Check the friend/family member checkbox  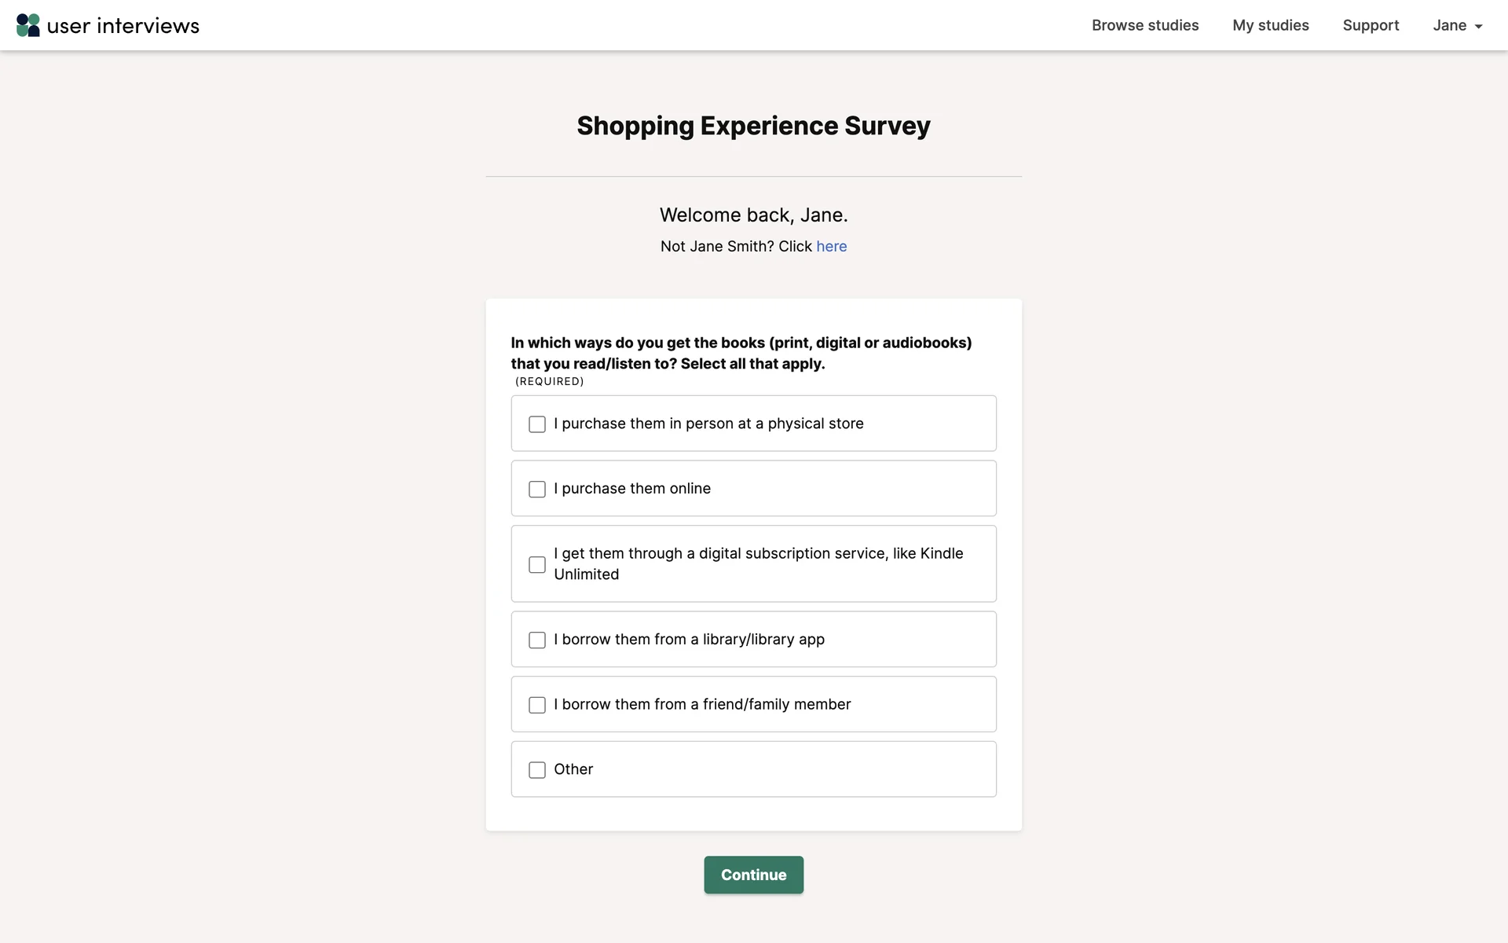(x=537, y=706)
